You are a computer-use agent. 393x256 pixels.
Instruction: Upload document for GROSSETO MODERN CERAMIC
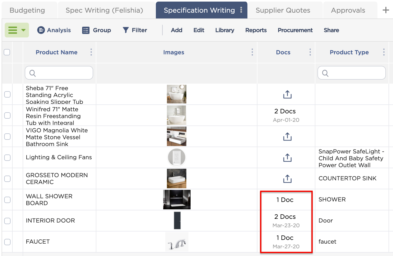coord(287,179)
